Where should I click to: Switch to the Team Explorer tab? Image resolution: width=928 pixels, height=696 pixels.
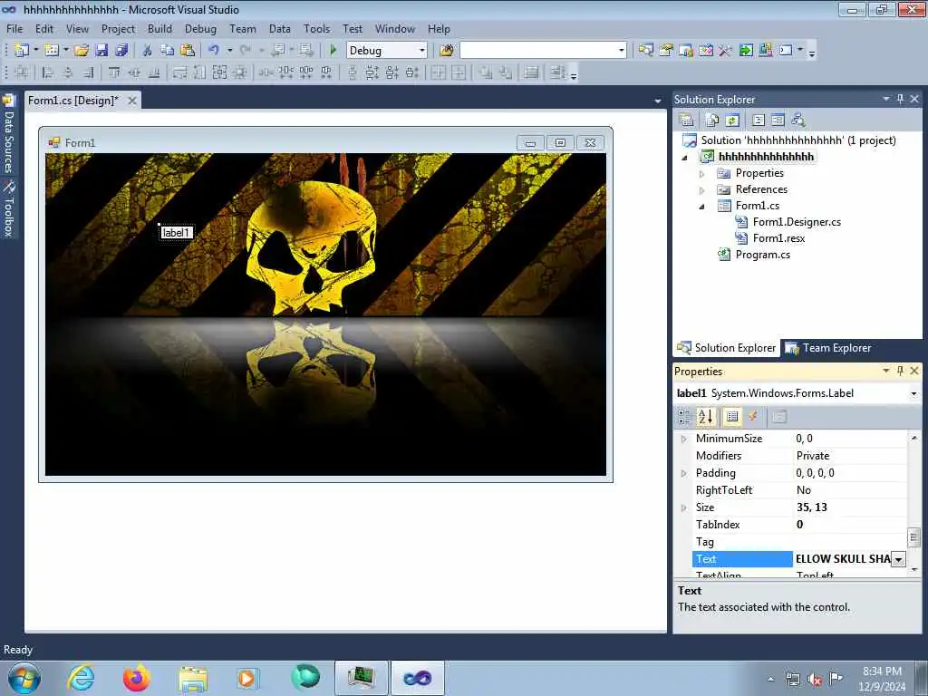(x=828, y=348)
